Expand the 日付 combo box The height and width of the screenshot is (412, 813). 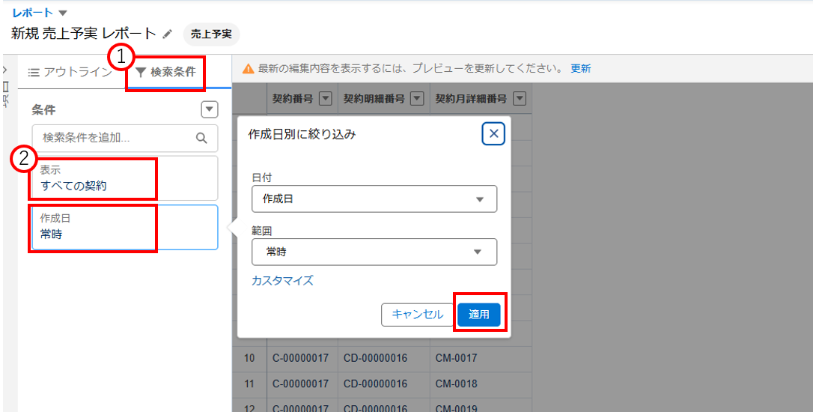coord(374,199)
